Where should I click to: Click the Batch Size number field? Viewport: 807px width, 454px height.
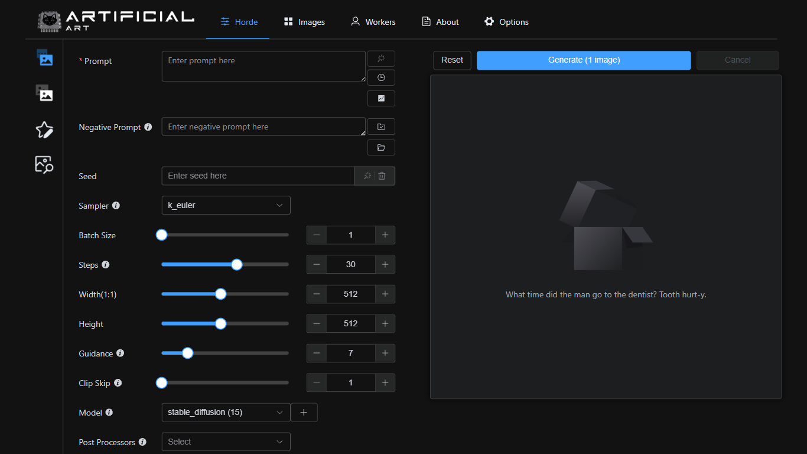coord(351,235)
